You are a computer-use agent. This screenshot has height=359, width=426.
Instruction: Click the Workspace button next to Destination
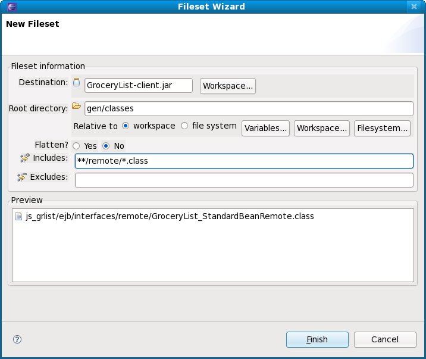click(228, 86)
